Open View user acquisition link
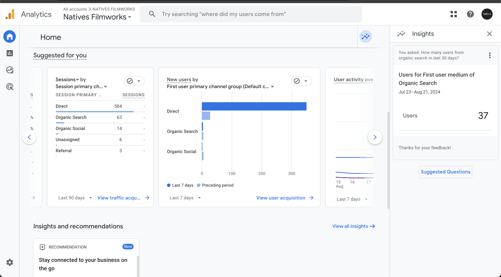 (x=285, y=198)
